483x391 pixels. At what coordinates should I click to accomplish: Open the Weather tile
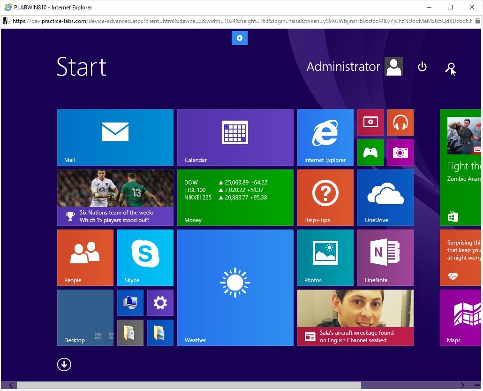click(x=235, y=288)
